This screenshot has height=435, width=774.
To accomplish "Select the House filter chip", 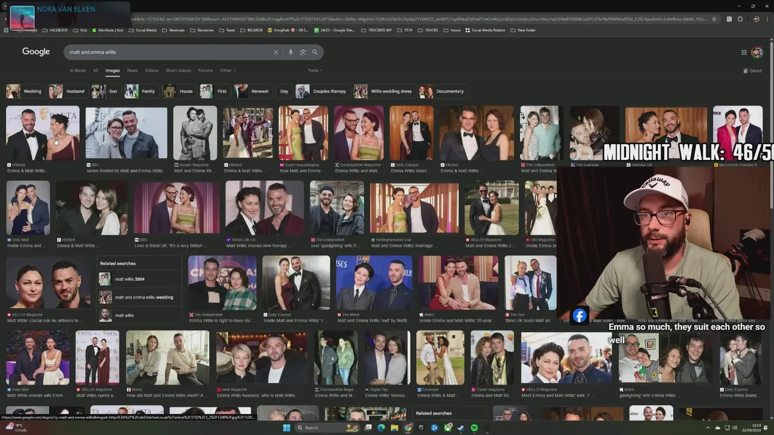I will pyautogui.click(x=178, y=91).
